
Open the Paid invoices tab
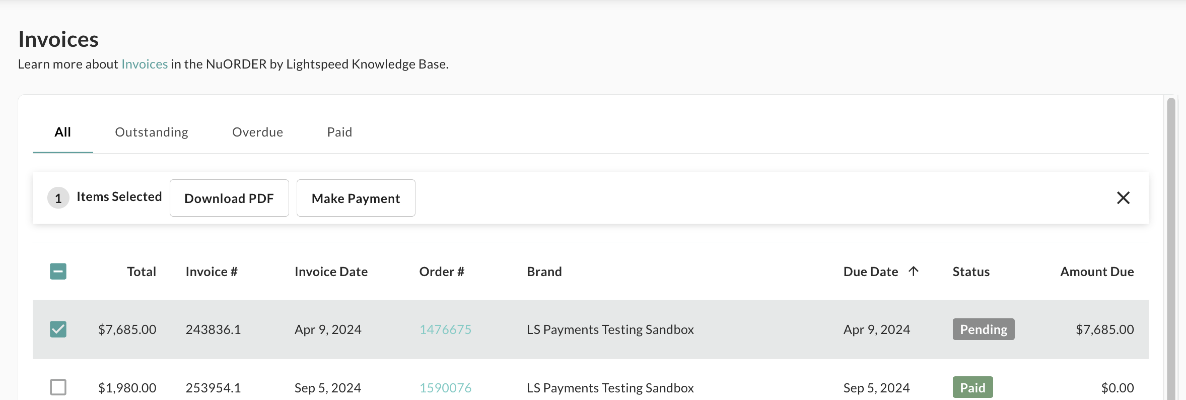339,132
